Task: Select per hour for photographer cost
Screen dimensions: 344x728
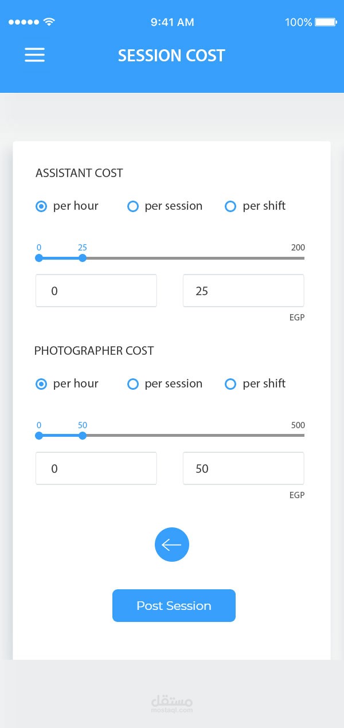Action: [x=41, y=384]
